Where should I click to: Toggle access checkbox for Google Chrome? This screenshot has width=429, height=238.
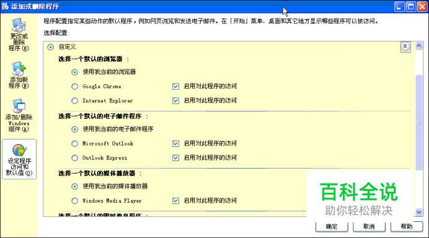(175, 86)
